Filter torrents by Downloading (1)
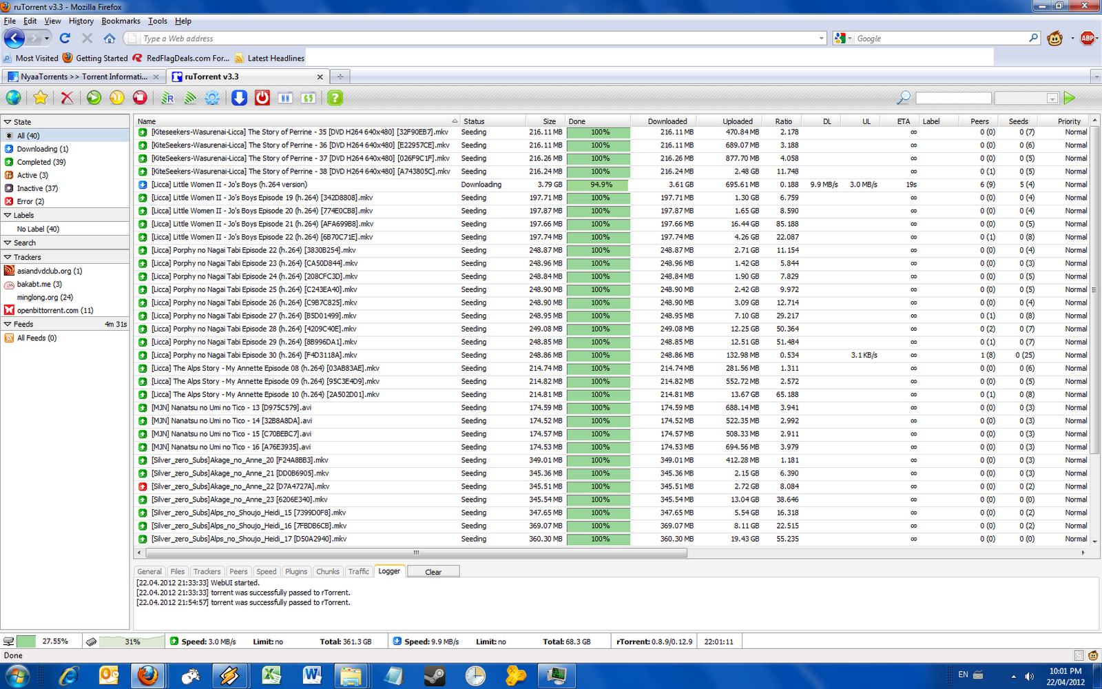This screenshot has width=1102, height=689. tap(43, 149)
